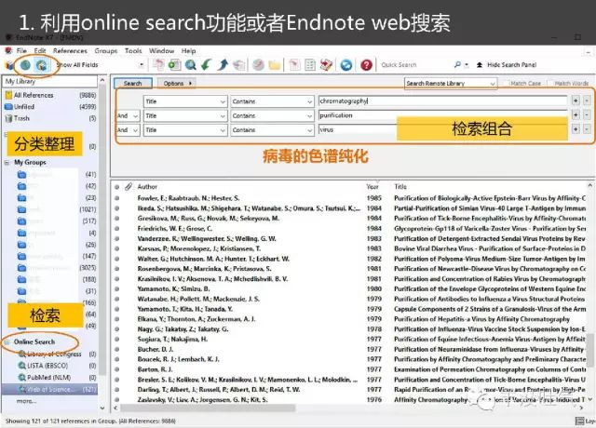Viewport: 596px width, 428px height.
Task: Click the Options button
Action: [178, 84]
